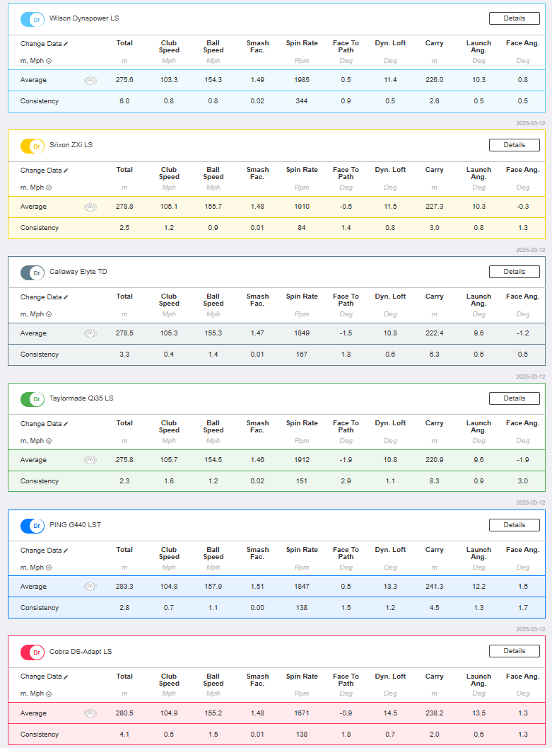
Task: Click Change Data pencil in Cobra DS-Adapt panel
Action: pos(66,677)
